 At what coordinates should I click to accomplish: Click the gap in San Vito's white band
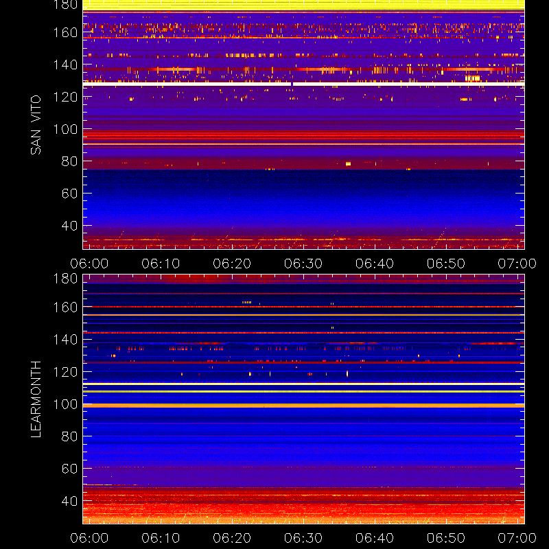click(x=292, y=84)
